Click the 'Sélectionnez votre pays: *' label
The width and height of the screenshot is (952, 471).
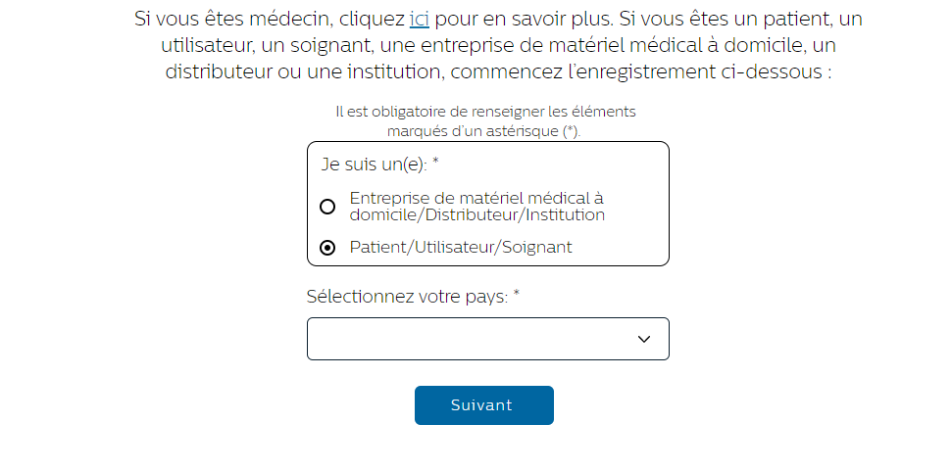(414, 297)
